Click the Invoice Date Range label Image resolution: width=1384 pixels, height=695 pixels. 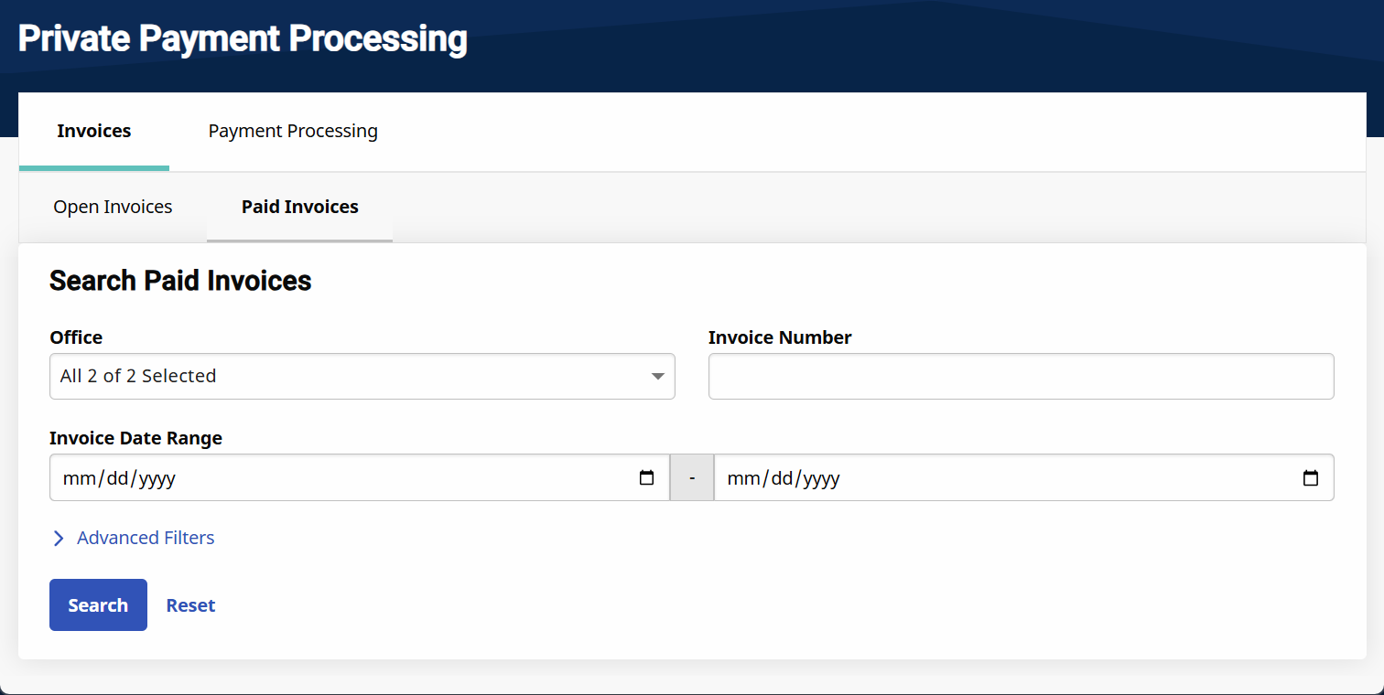(x=135, y=438)
